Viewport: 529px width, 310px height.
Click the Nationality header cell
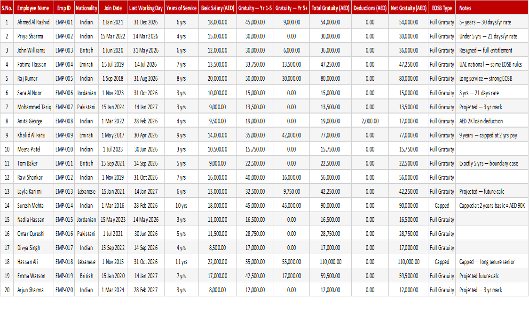87,8
